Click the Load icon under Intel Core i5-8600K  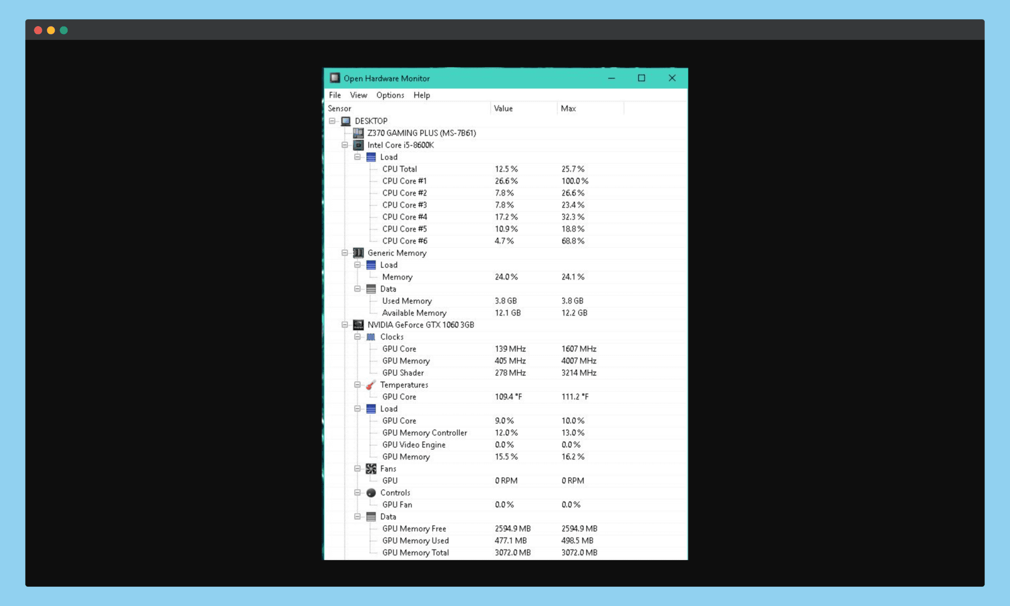coord(371,157)
